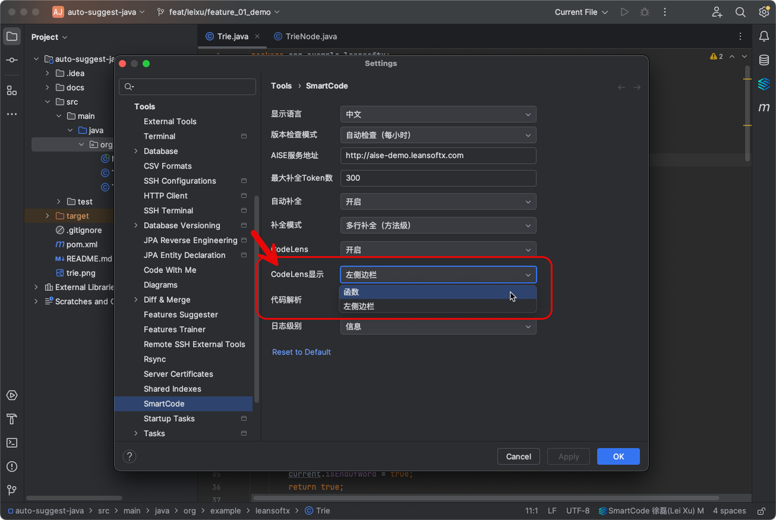Debug the current file with bug icon
This screenshot has height=520, width=776.
(x=644, y=12)
